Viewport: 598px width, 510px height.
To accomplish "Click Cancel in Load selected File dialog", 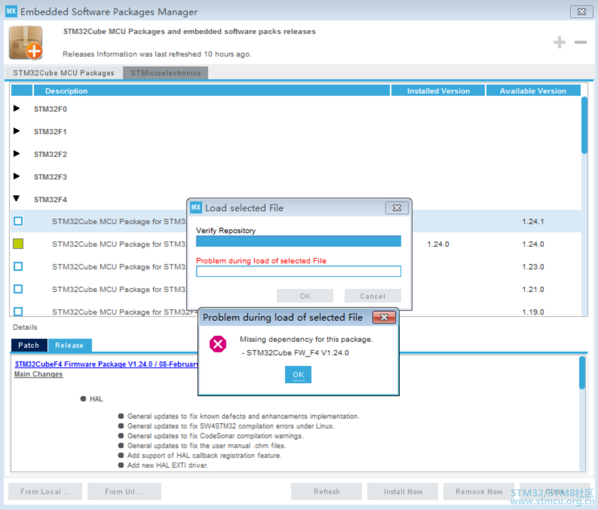I will point(373,296).
